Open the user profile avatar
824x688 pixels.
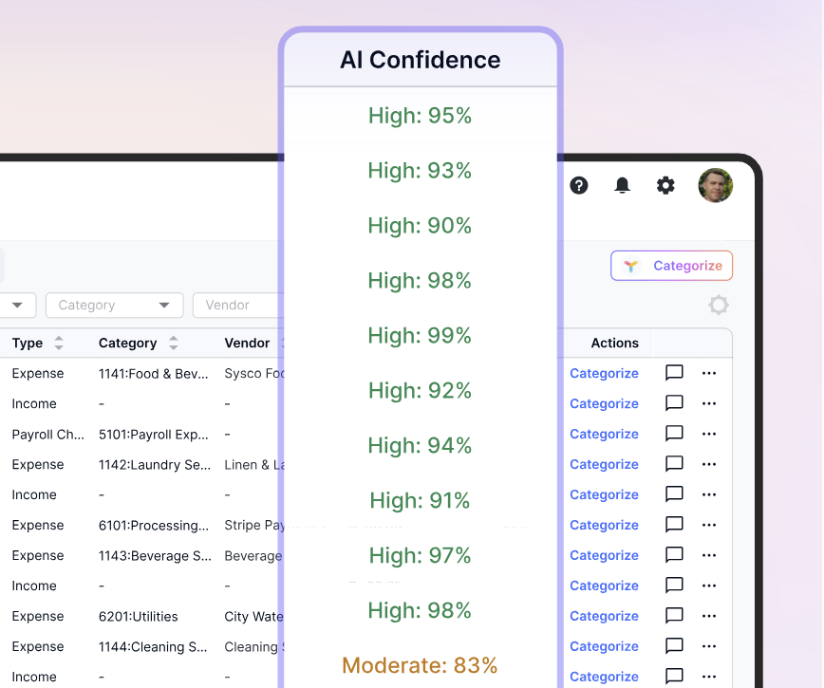[x=715, y=186]
